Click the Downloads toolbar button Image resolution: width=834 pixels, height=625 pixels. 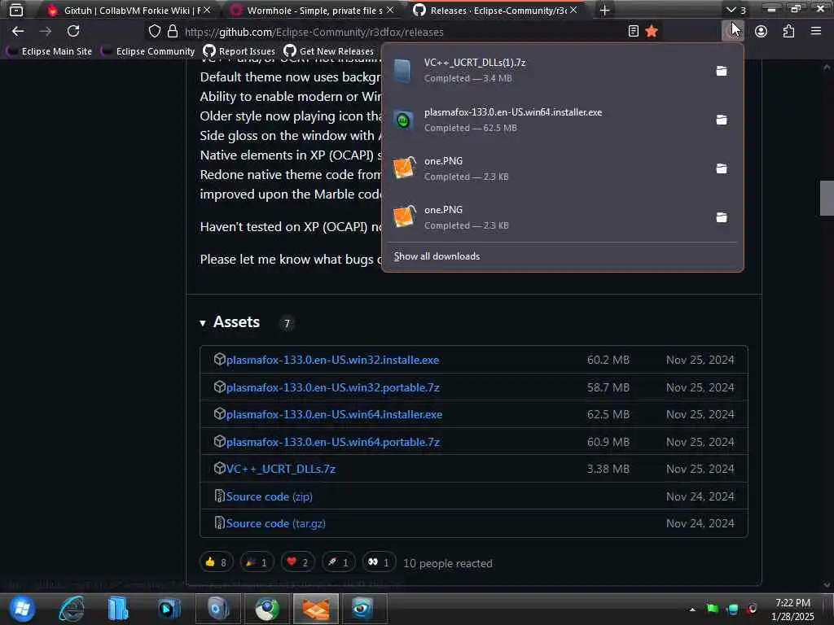coord(732,32)
